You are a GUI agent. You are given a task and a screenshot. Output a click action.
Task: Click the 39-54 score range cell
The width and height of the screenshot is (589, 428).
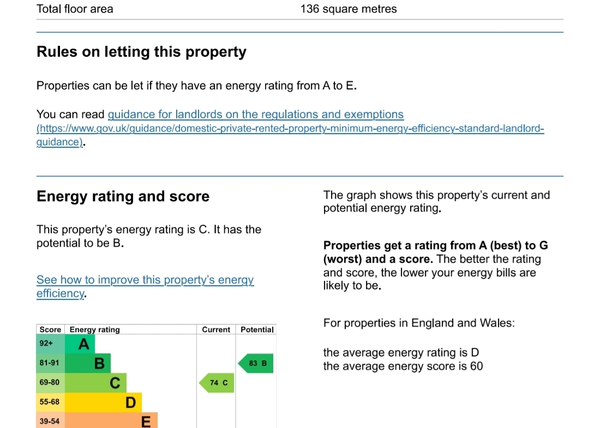tap(50, 421)
